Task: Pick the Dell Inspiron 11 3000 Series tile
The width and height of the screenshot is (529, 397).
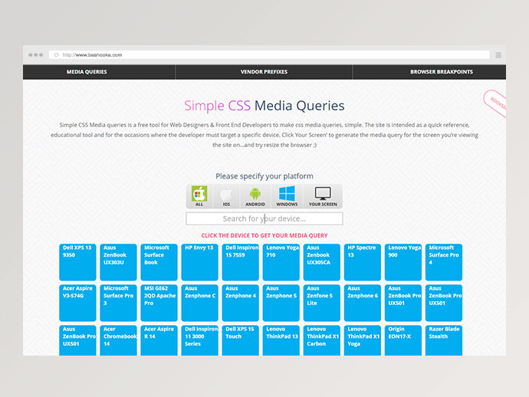Action: [x=200, y=340]
